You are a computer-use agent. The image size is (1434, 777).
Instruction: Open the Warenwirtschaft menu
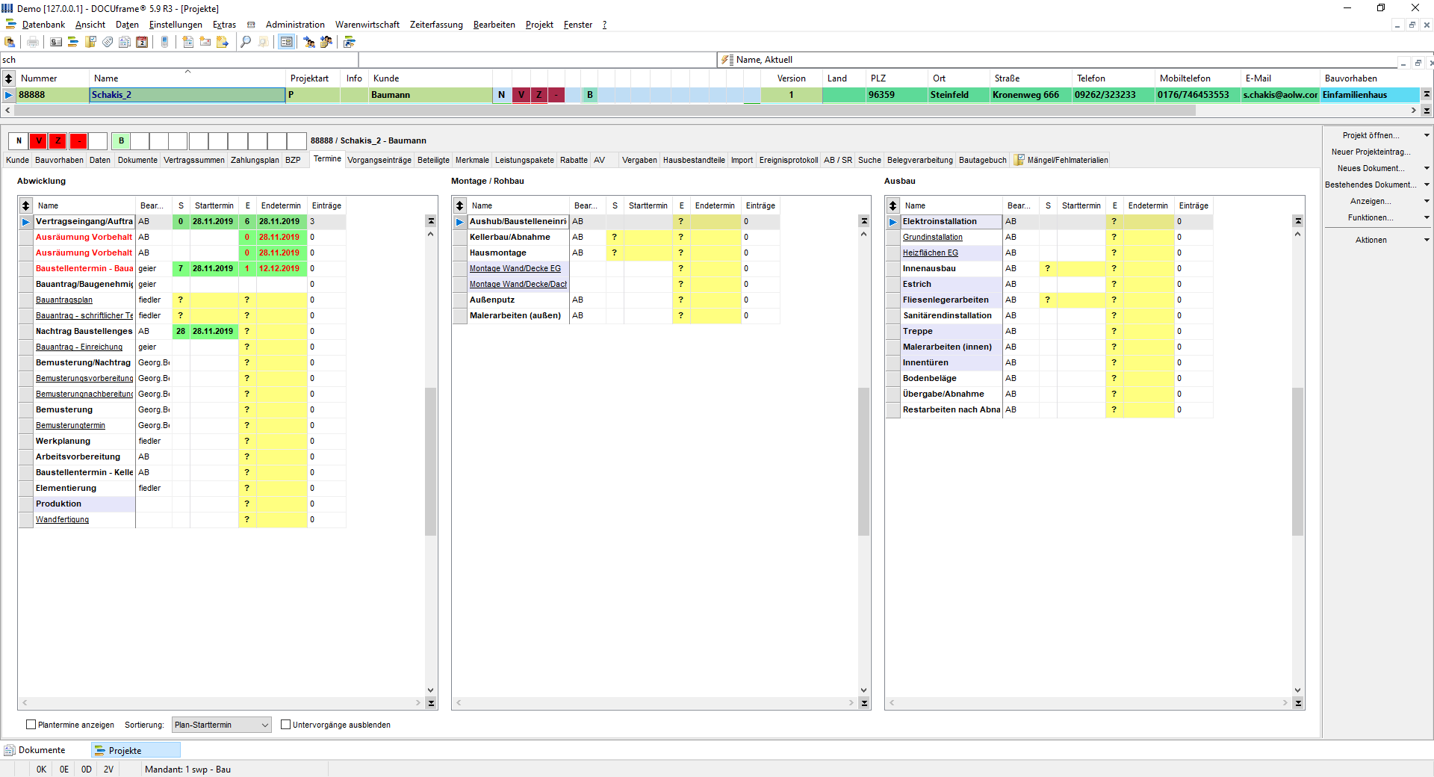coord(367,25)
